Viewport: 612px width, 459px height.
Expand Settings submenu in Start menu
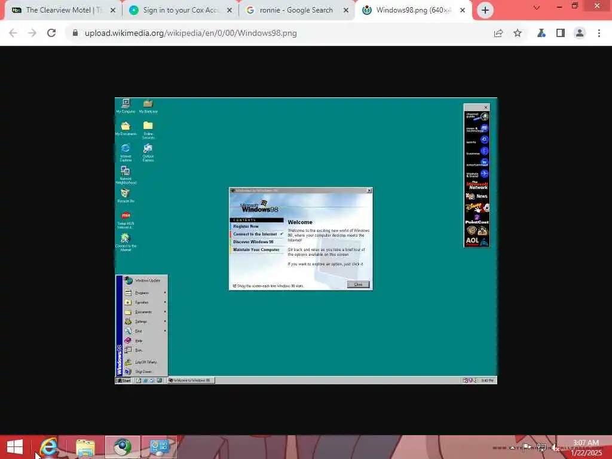click(x=145, y=322)
